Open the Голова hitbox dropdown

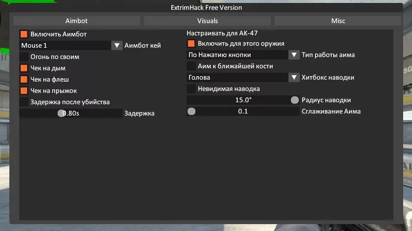point(243,78)
